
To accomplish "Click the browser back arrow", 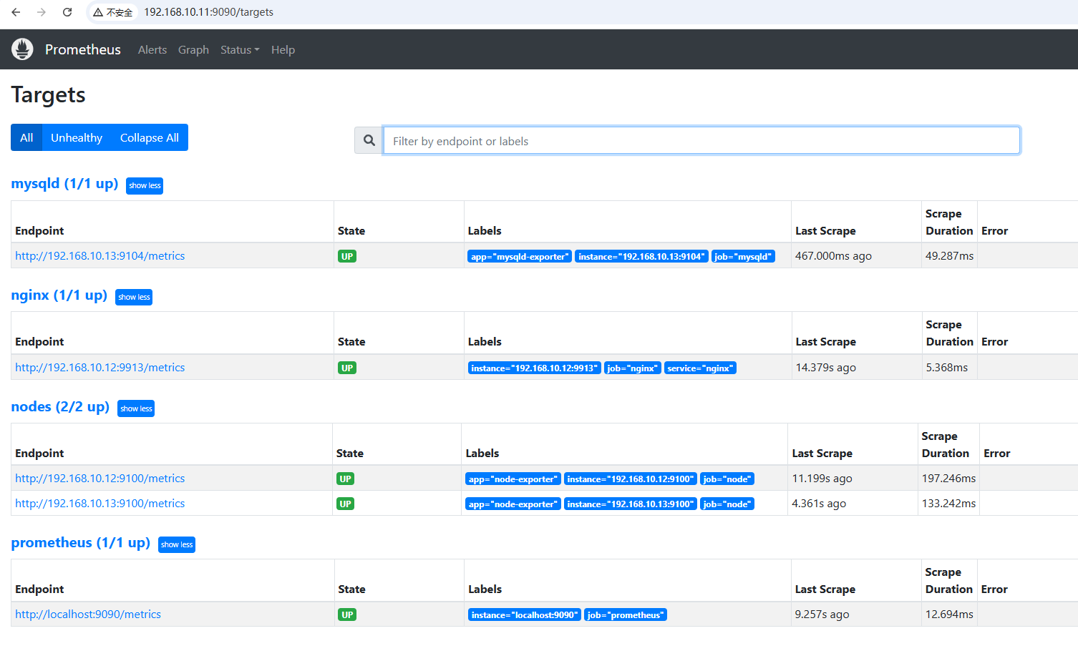I will coord(16,12).
